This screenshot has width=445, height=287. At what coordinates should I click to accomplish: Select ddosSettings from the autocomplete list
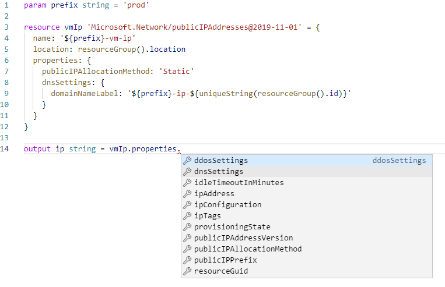pyautogui.click(x=221, y=161)
